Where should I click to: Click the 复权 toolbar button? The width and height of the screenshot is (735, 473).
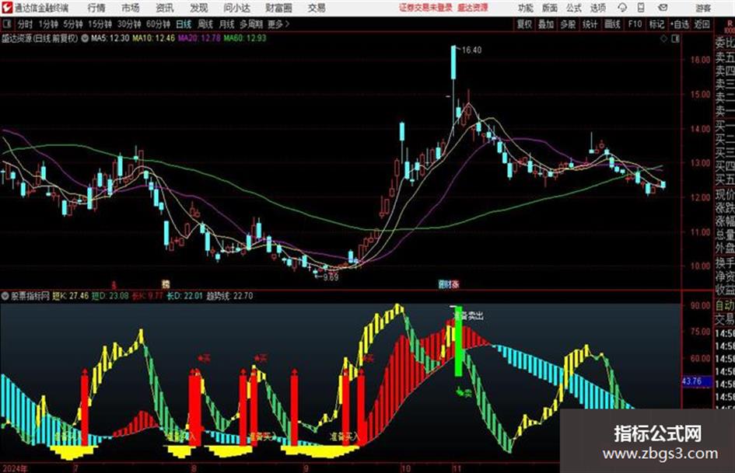(x=523, y=24)
